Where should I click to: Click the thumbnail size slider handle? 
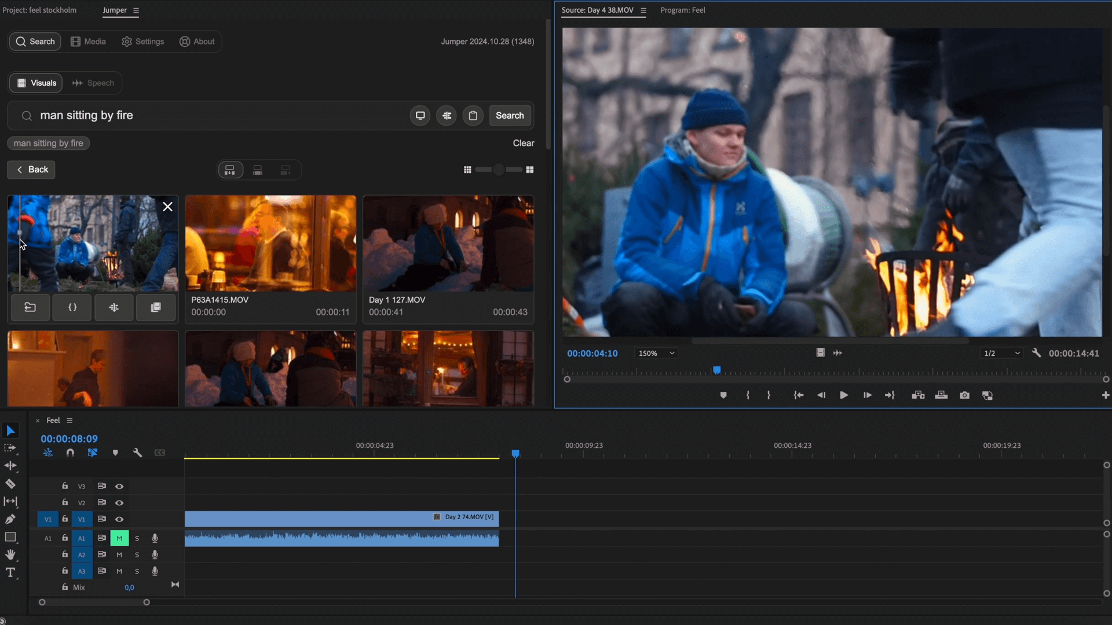coord(498,170)
